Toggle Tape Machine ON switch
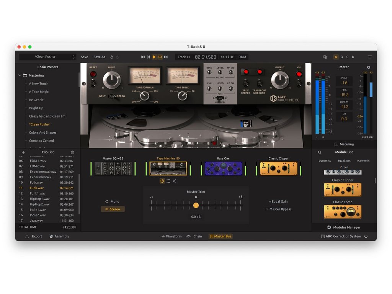The width and height of the screenshot is (392, 294). (x=299, y=83)
